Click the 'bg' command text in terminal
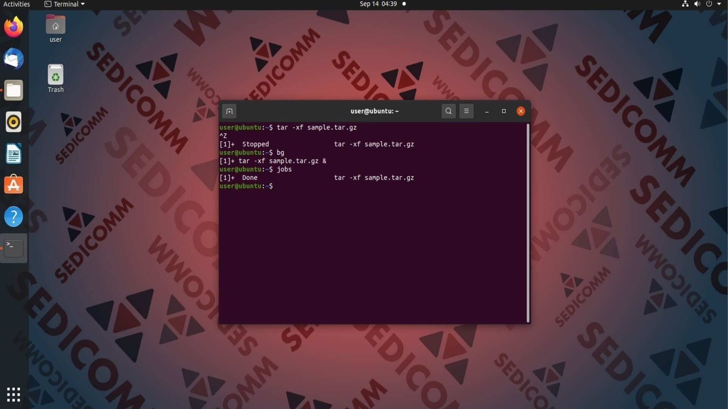This screenshot has width=728, height=409. [280, 153]
